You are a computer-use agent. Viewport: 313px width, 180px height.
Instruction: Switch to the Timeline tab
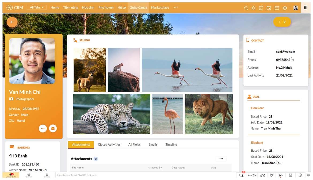coord(171,145)
